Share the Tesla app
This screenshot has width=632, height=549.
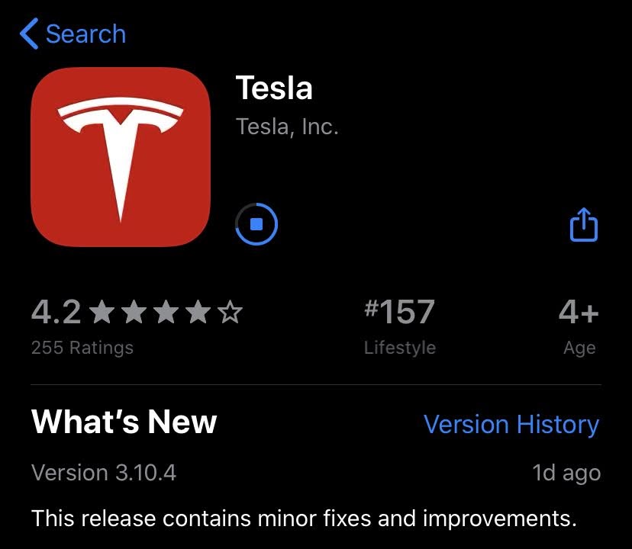584,225
